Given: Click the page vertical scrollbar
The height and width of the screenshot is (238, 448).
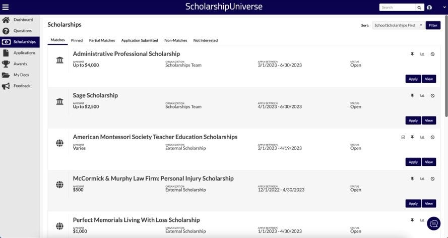Looking at the screenshot, I should (446, 66).
